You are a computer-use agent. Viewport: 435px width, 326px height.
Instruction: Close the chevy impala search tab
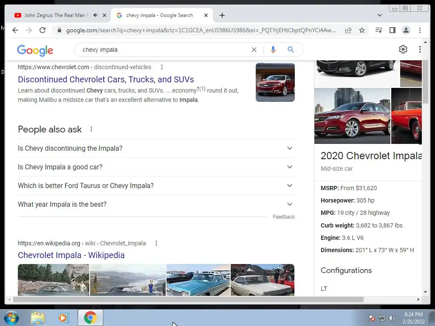(206, 15)
